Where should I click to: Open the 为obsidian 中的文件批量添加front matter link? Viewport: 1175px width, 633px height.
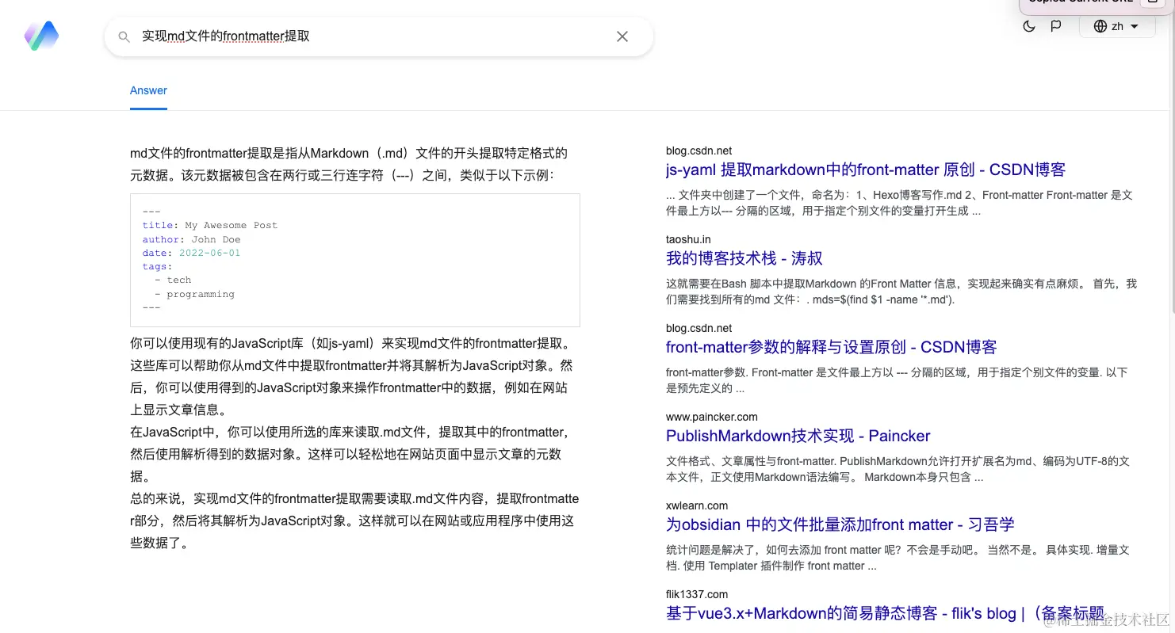pos(840,524)
